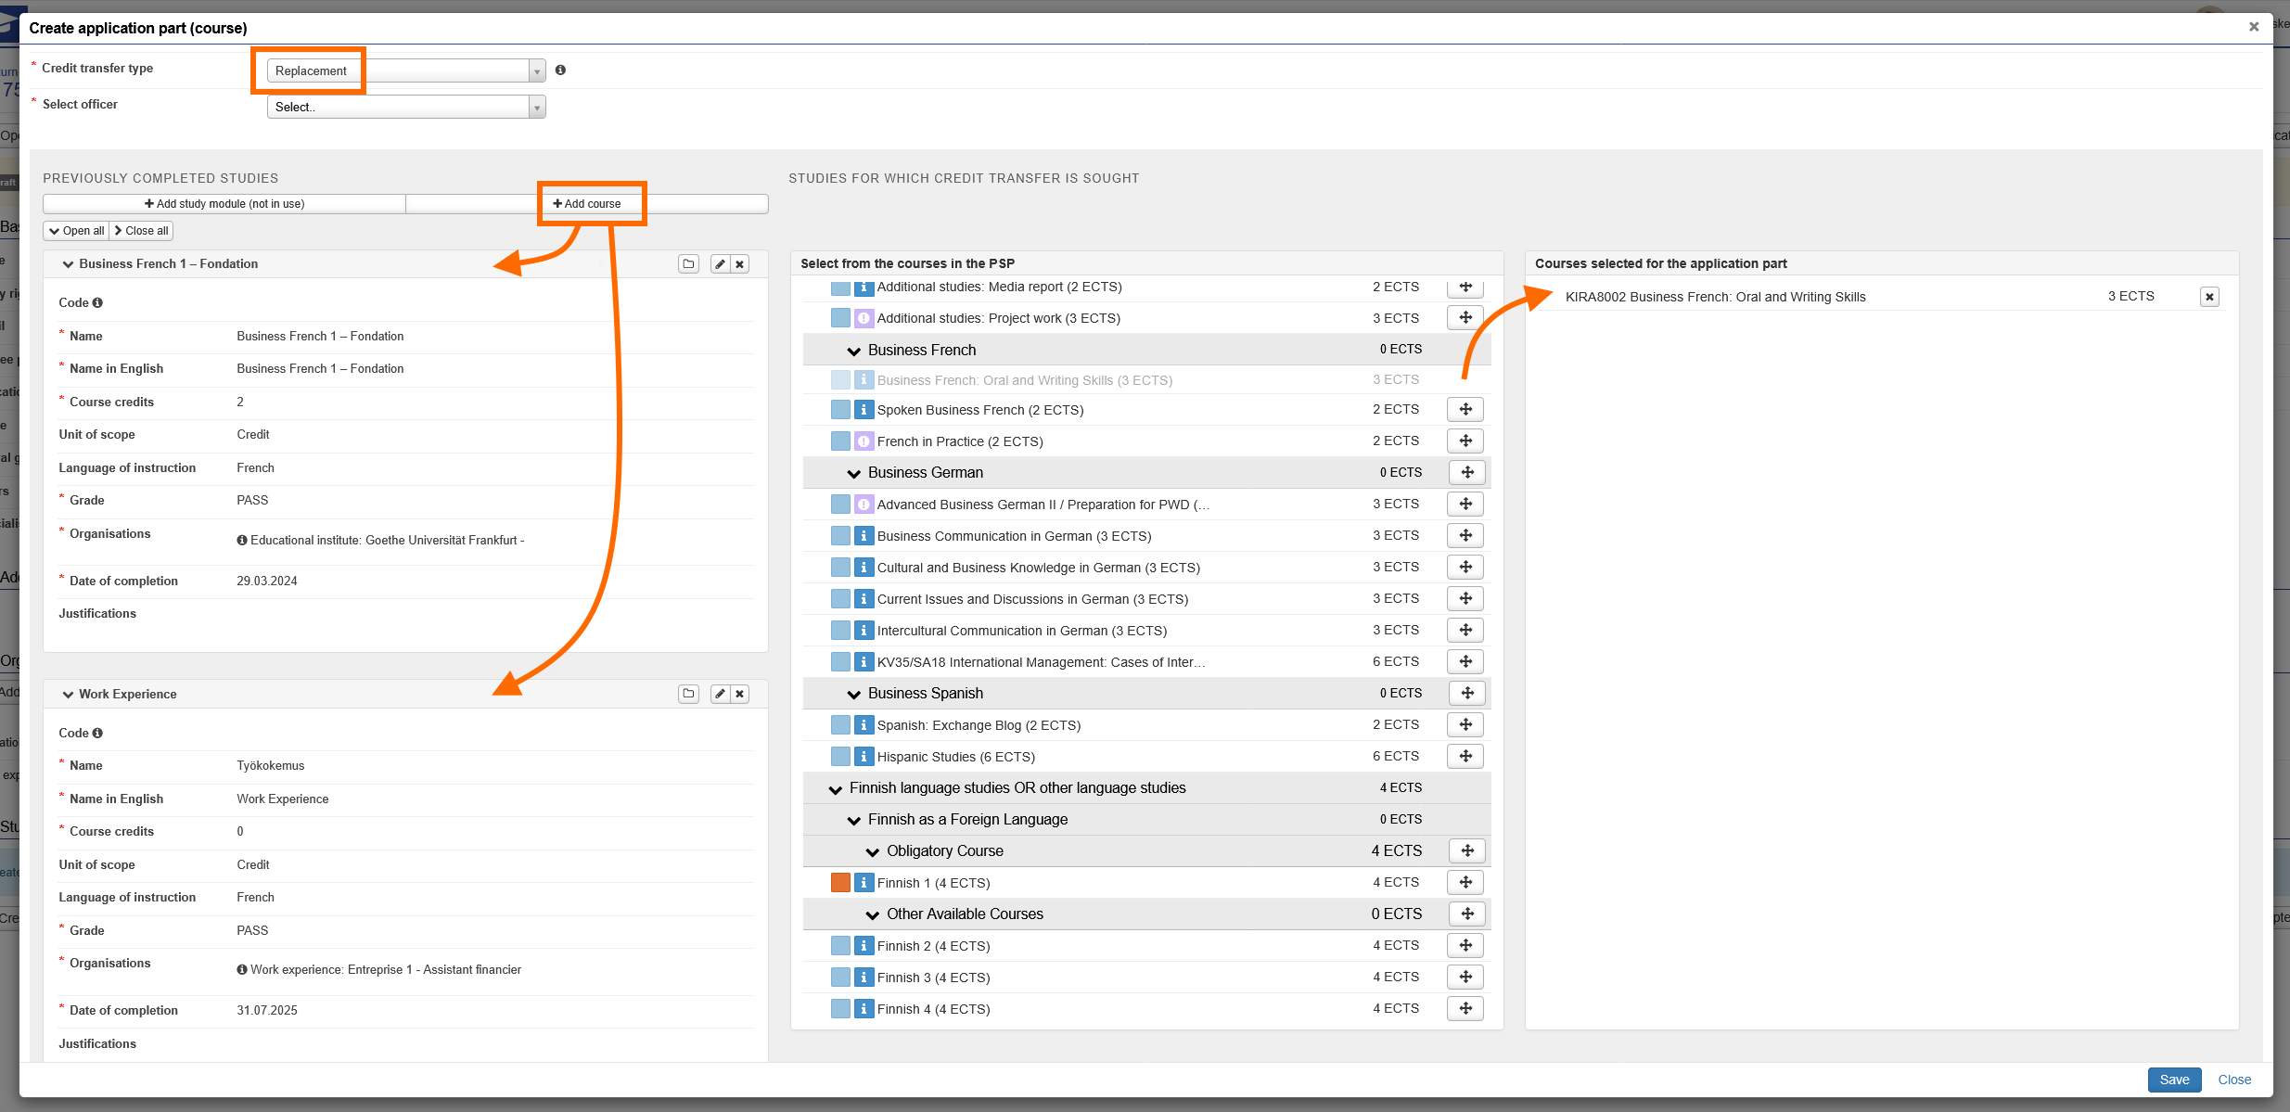Remove KIRA8002 Business French from selected courses
The image size is (2290, 1112).
tap(2209, 297)
